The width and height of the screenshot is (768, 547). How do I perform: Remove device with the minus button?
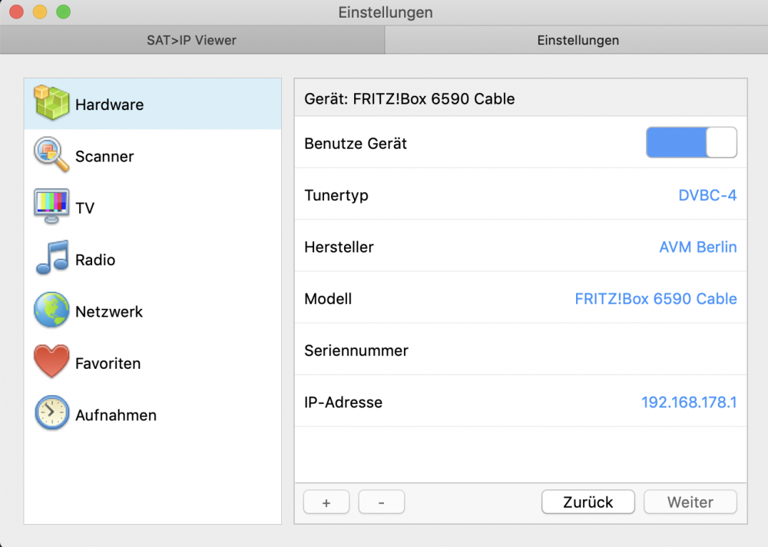381,502
